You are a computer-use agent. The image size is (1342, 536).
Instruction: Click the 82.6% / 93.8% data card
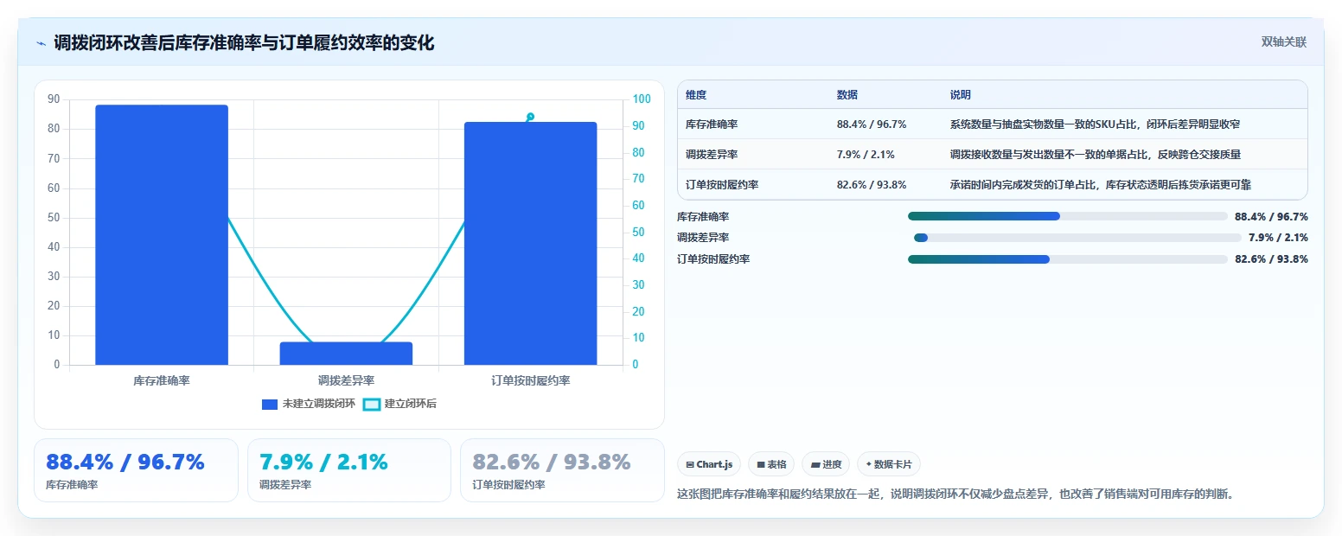(x=562, y=470)
